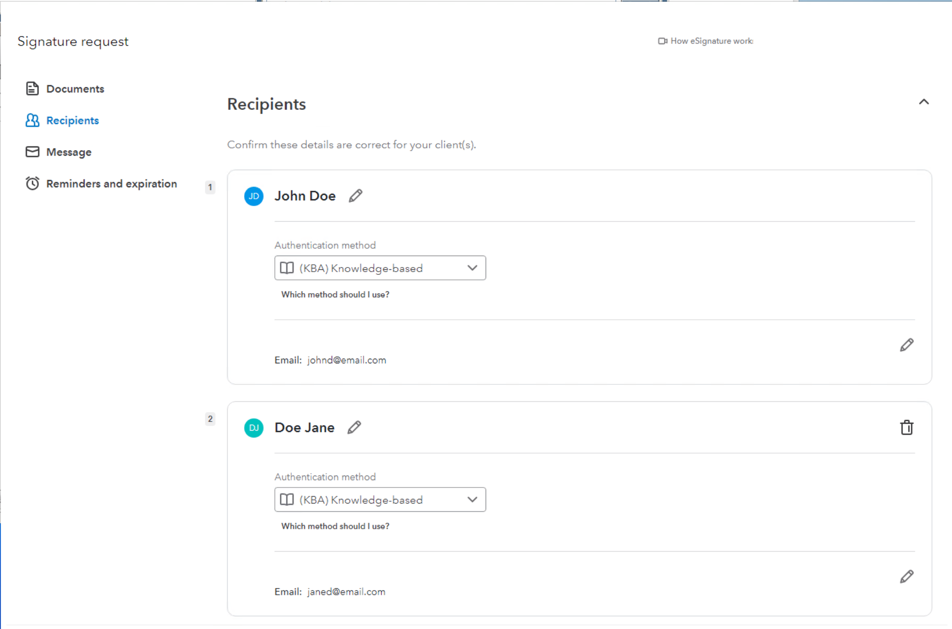The height and width of the screenshot is (629, 952).
Task: Switch to the Message section
Action: 68,152
